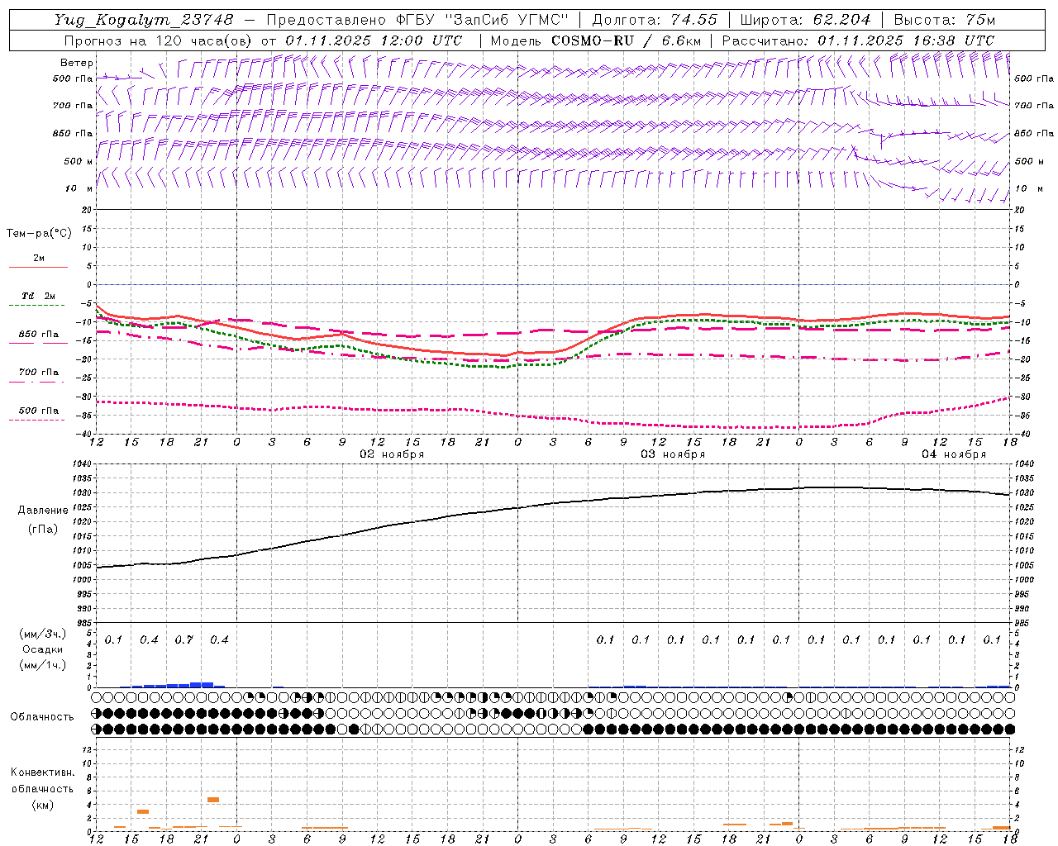The image size is (1058, 846).
Task: Select the 'Модель COSMO-RU / 6.6км' text
Action: (x=596, y=40)
